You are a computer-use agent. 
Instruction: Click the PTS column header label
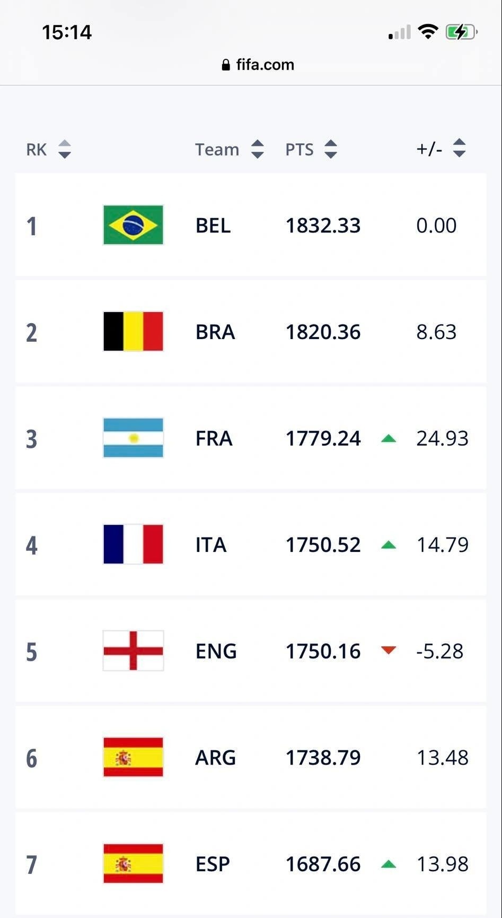[x=300, y=150]
